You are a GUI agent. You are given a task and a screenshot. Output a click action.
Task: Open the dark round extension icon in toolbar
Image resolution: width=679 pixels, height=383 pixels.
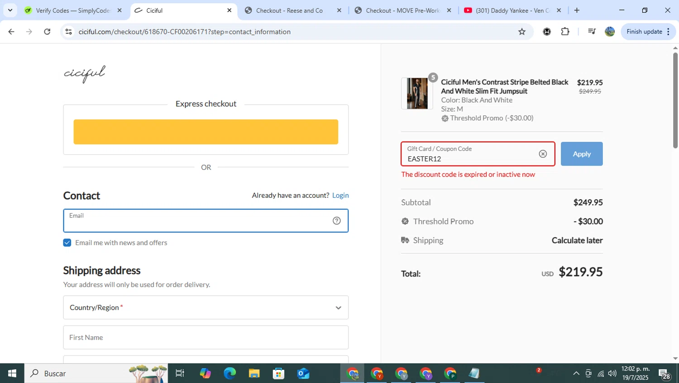547,32
